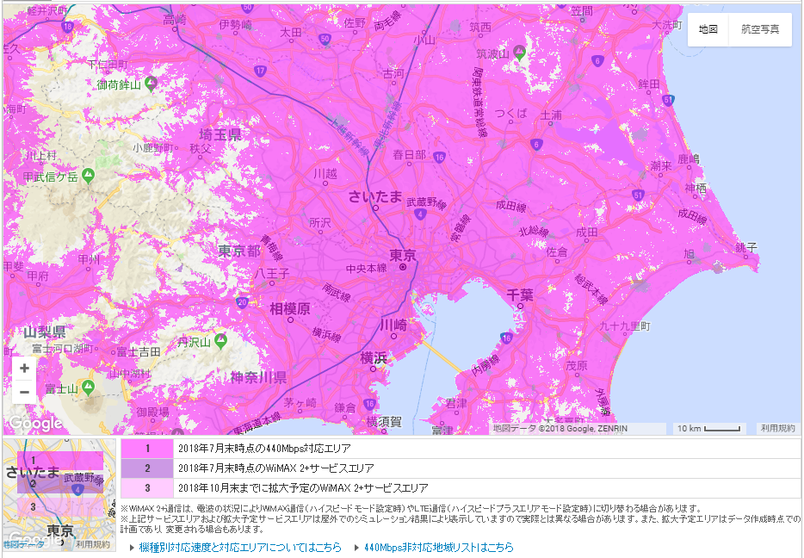Click the 所沢 city label
The width and height of the screenshot is (804, 558).
pyautogui.click(x=320, y=222)
